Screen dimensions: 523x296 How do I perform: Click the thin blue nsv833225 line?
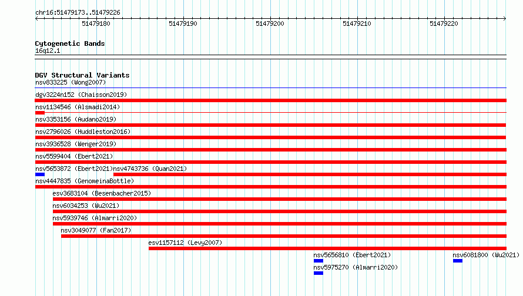tap(270, 88)
